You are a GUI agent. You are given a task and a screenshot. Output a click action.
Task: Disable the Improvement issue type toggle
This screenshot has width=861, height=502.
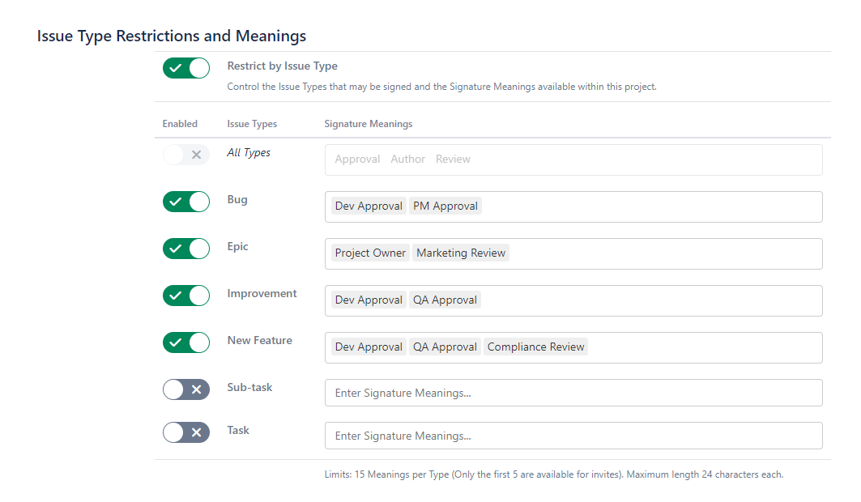(186, 296)
